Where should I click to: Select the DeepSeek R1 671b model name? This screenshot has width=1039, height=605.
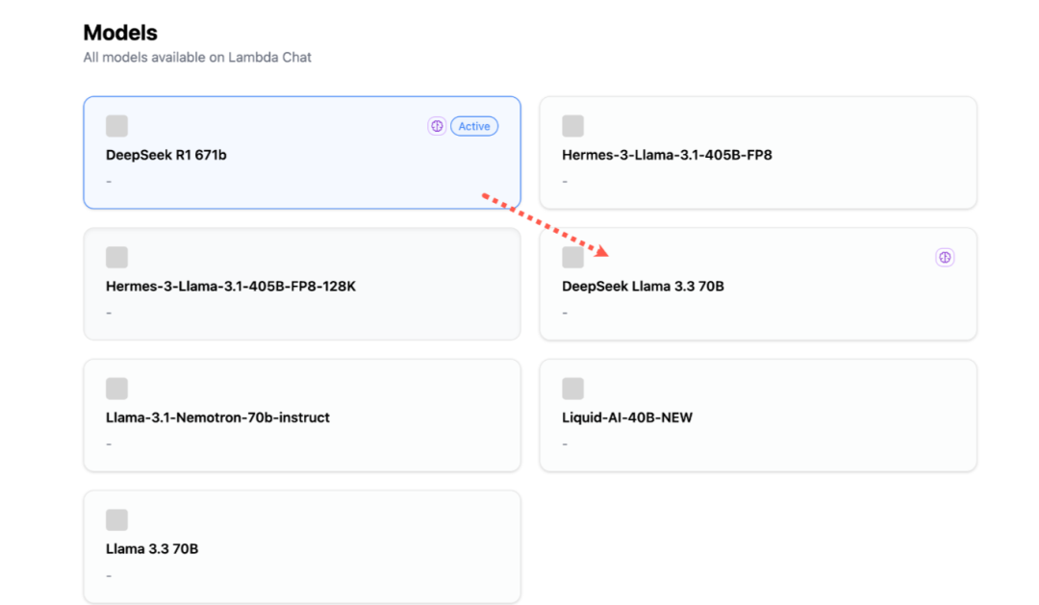[x=166, y=155]
